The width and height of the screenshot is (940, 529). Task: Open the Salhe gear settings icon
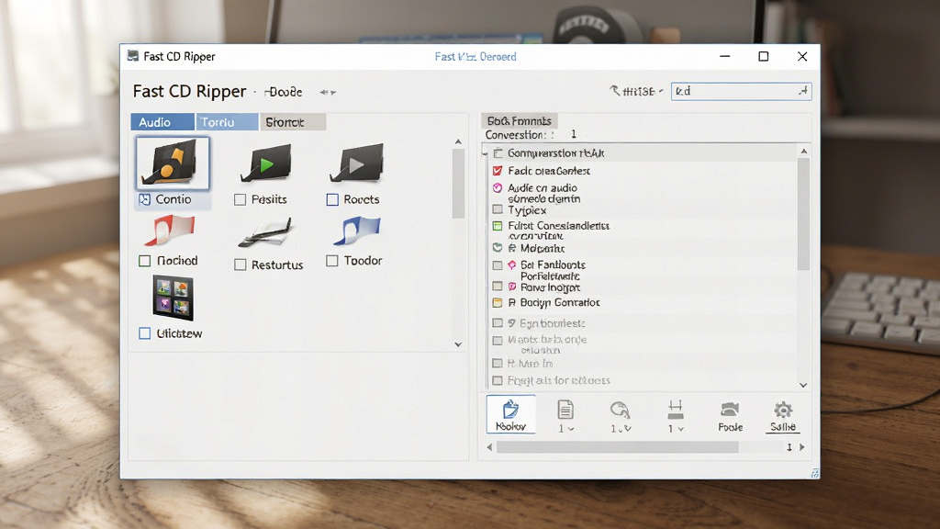point(783,411)
